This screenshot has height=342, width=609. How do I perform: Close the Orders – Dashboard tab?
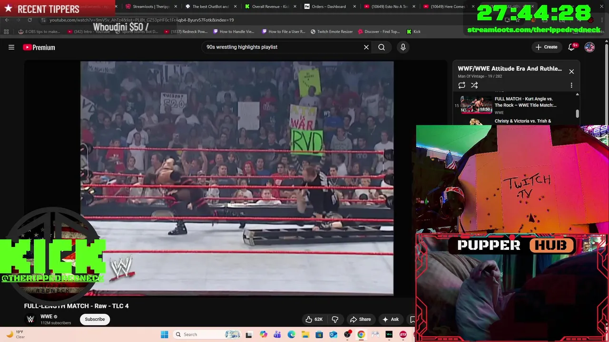[x=354, y=7]
